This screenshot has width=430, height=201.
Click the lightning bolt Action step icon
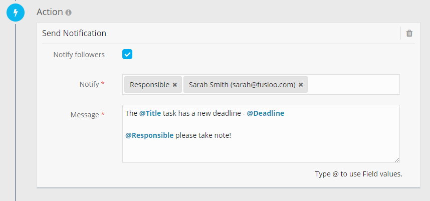pyautogui.click(x=15, y=12)
